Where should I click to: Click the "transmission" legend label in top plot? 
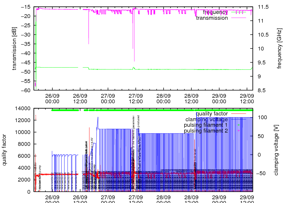212,18
